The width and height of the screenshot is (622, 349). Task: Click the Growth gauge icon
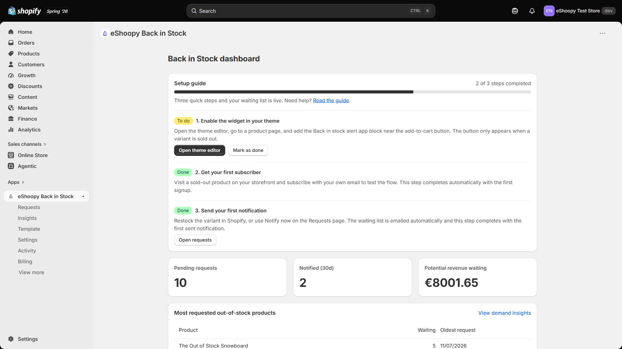coord(11,75)
